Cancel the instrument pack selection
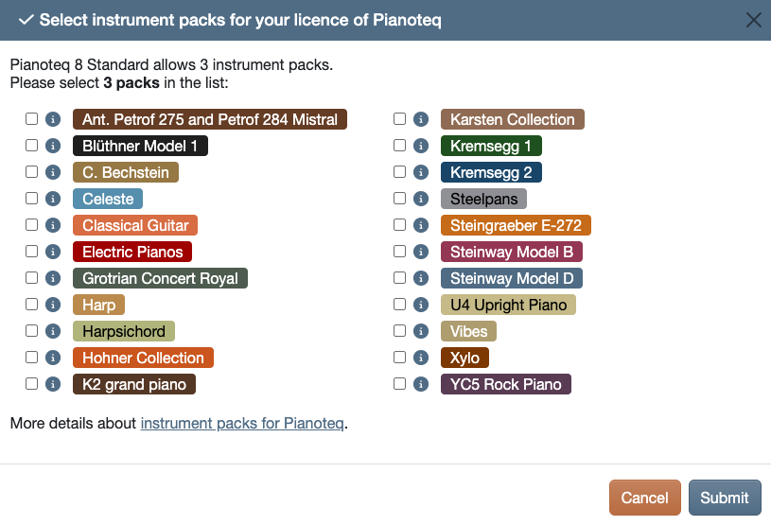The image size is (771, 525). pyautogui.click(x=644, y=498)
